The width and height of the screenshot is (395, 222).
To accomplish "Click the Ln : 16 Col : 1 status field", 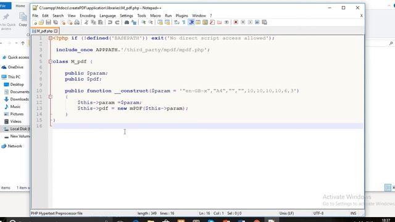I will tap(211, 213).
